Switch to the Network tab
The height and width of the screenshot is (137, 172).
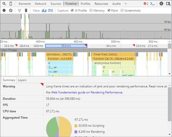tap(41, 4)
